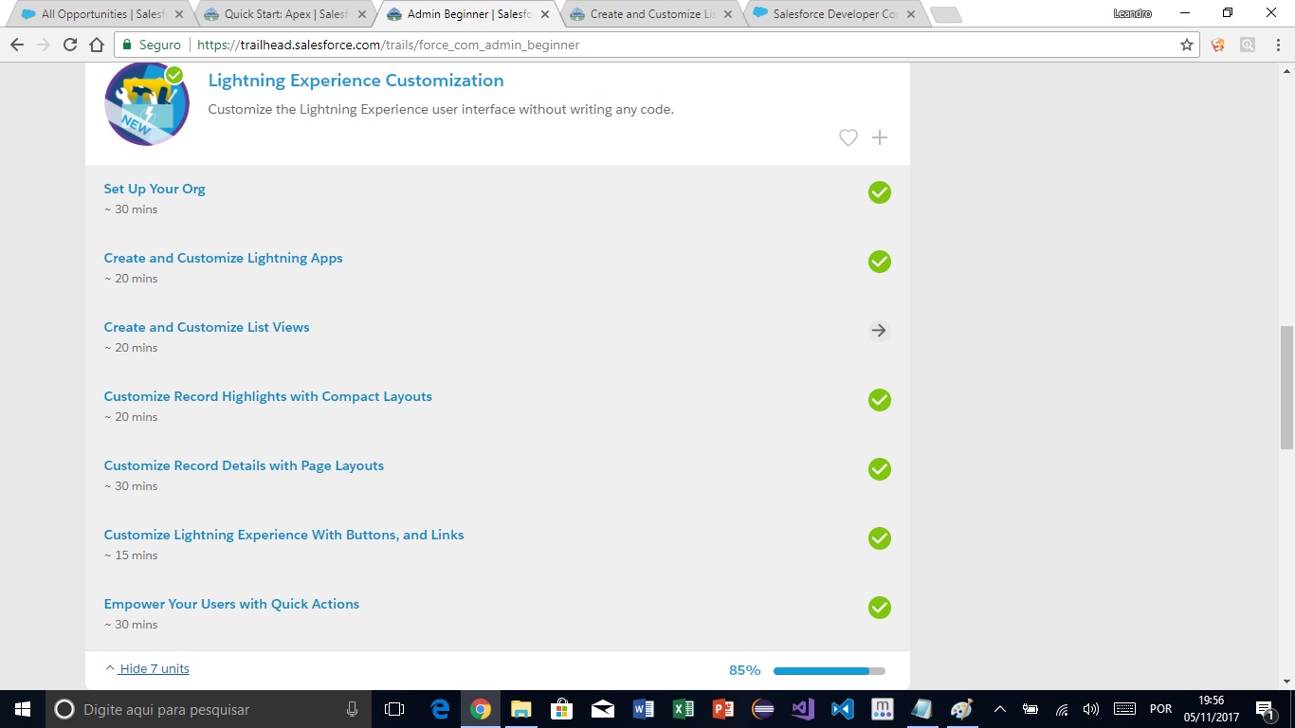1295x728 pixels.
Task: Click the microphone icon in taskbar search
Action: coord(352,709)
